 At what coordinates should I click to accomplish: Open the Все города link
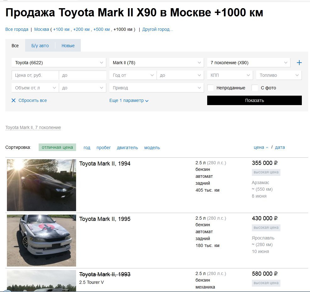click(17, 30)
